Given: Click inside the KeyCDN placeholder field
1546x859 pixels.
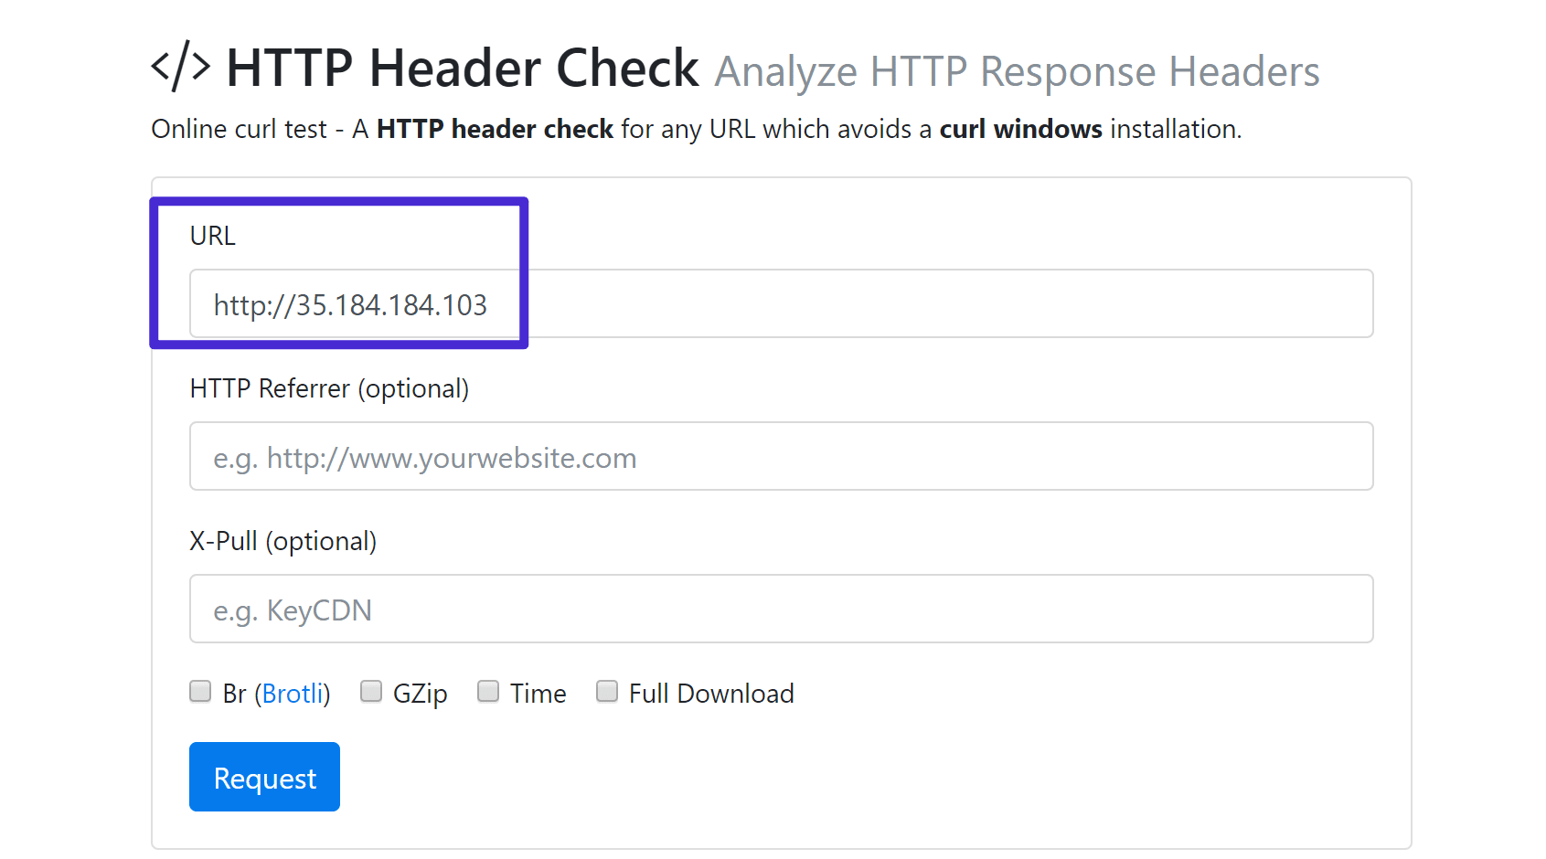Looking at the screenshot, I should (777, 609).
